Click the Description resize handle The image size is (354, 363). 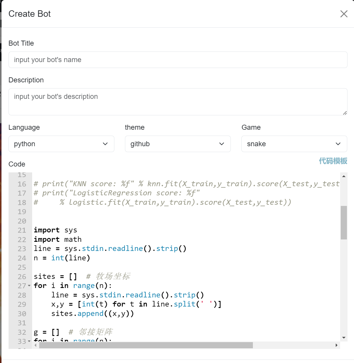[345, 113]
